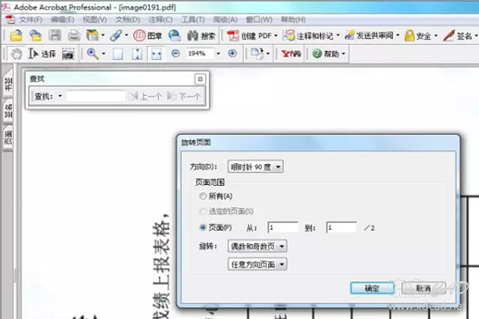The image size is (479, 319).
Task: Click the Open folder toolbar icon
Action: (16, 35)
